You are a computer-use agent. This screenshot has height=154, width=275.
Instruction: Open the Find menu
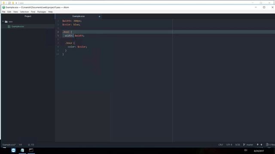pyautogui.click(x=33, y=12)
